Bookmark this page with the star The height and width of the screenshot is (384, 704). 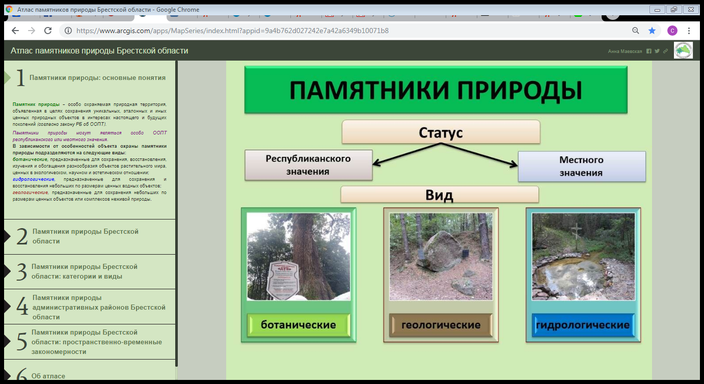[x=652, y=31]
